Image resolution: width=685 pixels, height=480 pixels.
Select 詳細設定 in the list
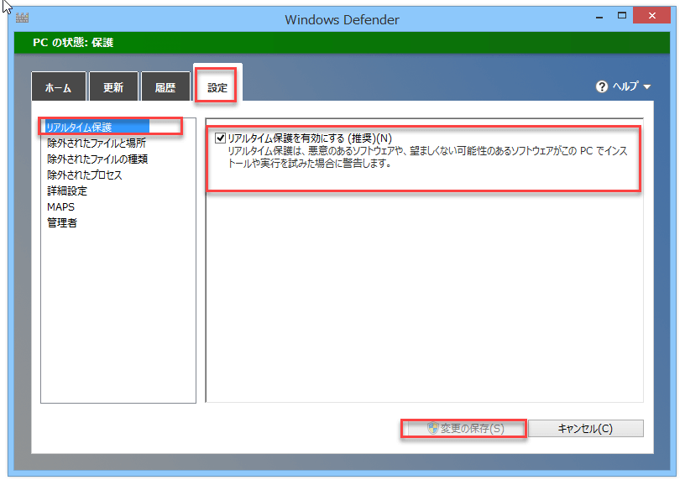67,190
